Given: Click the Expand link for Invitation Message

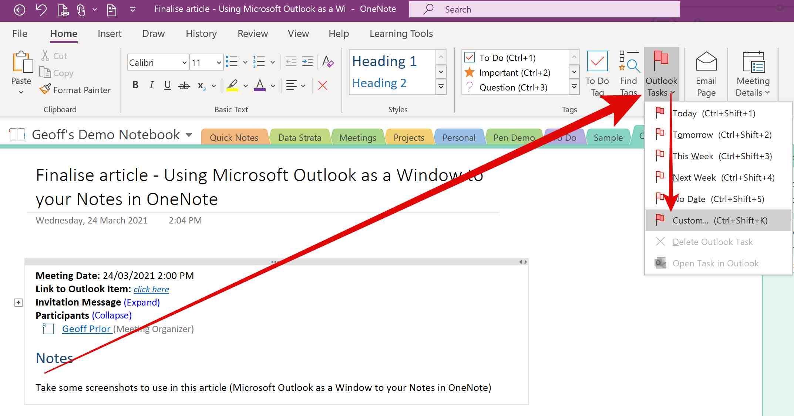Looking at the screenshot, I should coord(142,302).
